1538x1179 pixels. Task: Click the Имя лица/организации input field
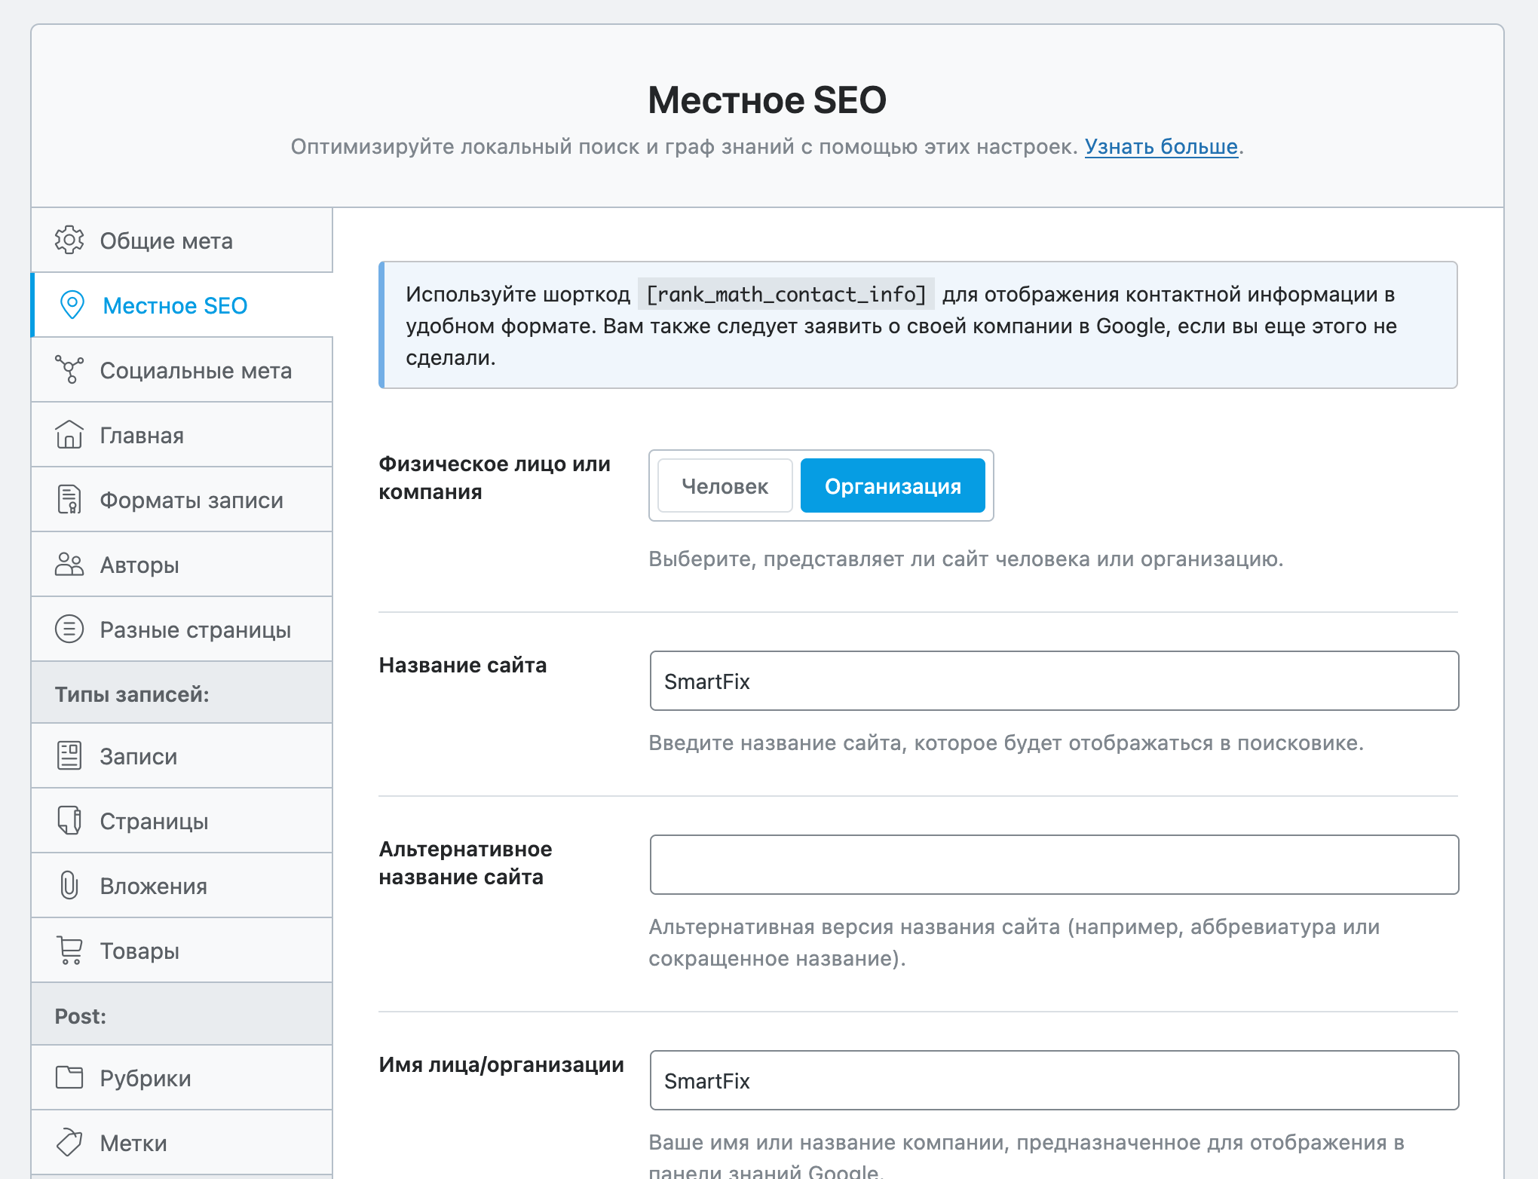click(x=1054, y=1080)
